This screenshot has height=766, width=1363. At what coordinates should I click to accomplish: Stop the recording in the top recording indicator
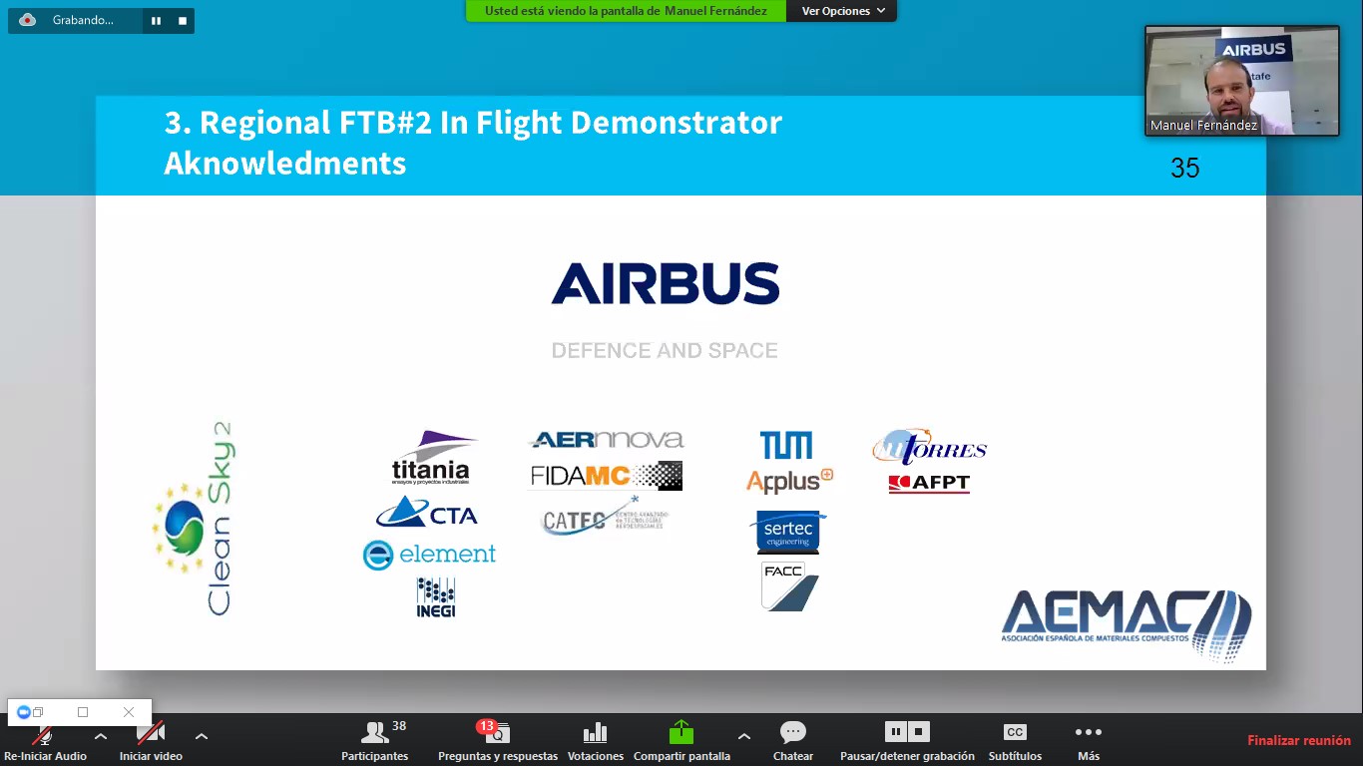point(183,20)
